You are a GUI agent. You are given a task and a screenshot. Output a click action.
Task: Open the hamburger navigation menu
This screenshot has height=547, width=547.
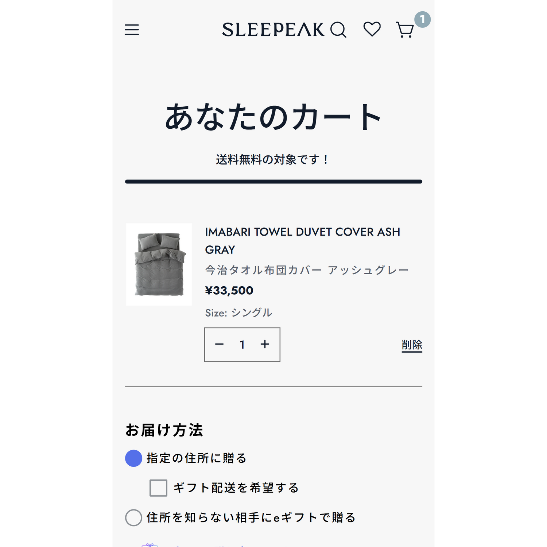click(132, 30)
